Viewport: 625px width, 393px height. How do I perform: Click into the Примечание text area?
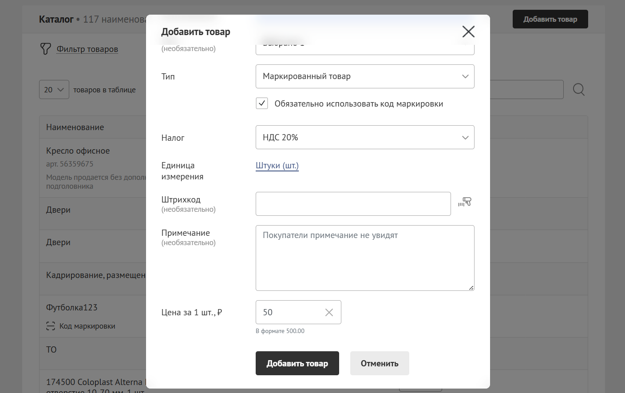364,262
